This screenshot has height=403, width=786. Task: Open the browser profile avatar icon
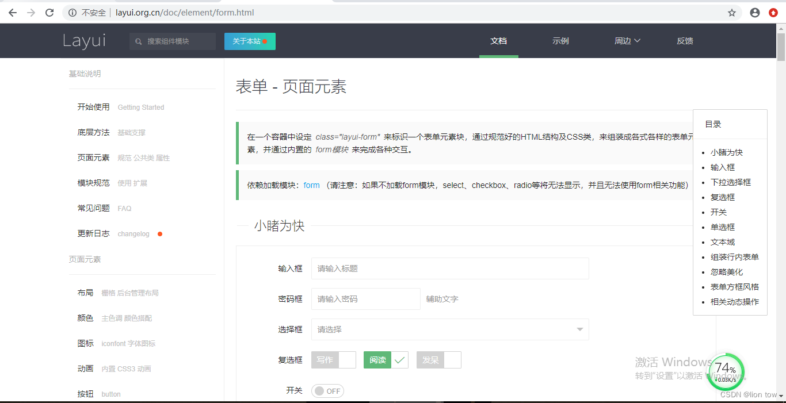pos(754,12)
